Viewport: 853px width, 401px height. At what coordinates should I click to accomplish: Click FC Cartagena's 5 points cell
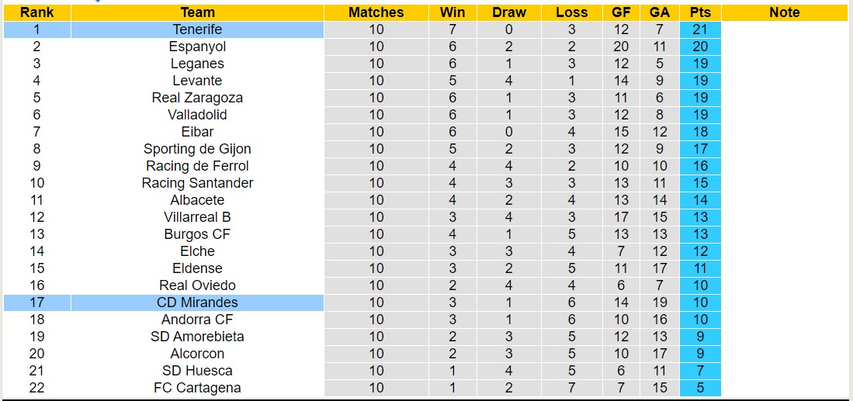click(x=700, y=388)
